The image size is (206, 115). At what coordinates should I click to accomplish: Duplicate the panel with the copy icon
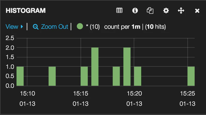pyautogui.click(x=150, y=11)
